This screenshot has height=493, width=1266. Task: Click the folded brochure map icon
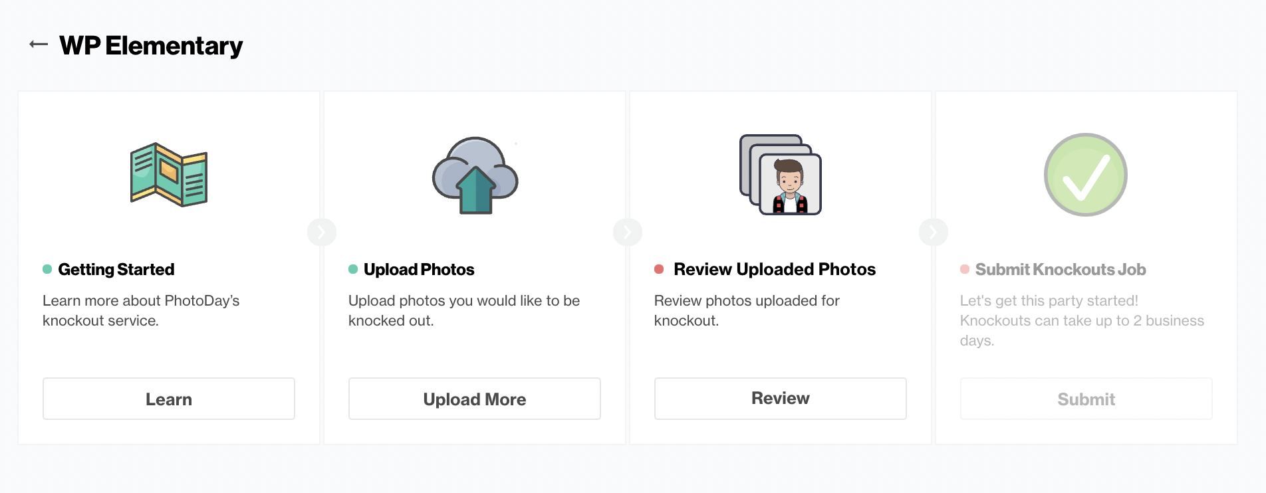tap(169, 175)
